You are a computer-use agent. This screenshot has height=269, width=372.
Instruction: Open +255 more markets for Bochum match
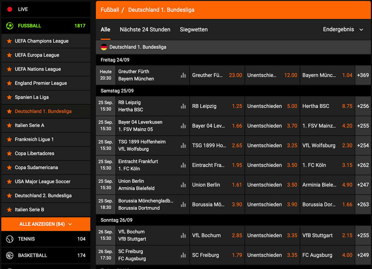pyautogui.click(x=363, y=235)
